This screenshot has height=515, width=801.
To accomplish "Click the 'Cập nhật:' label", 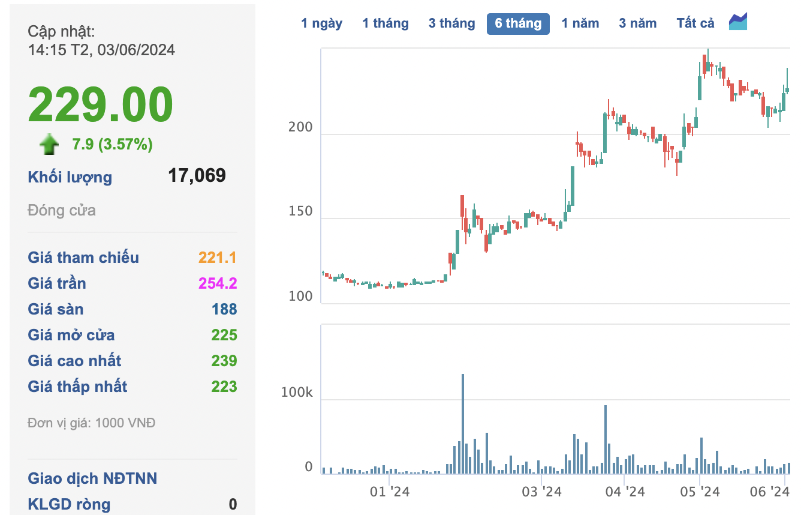I will pos(61,32).
